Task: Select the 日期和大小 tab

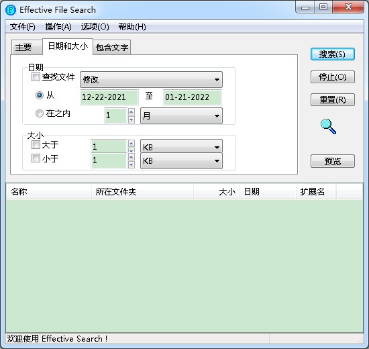Action: [x=68, y=46]
